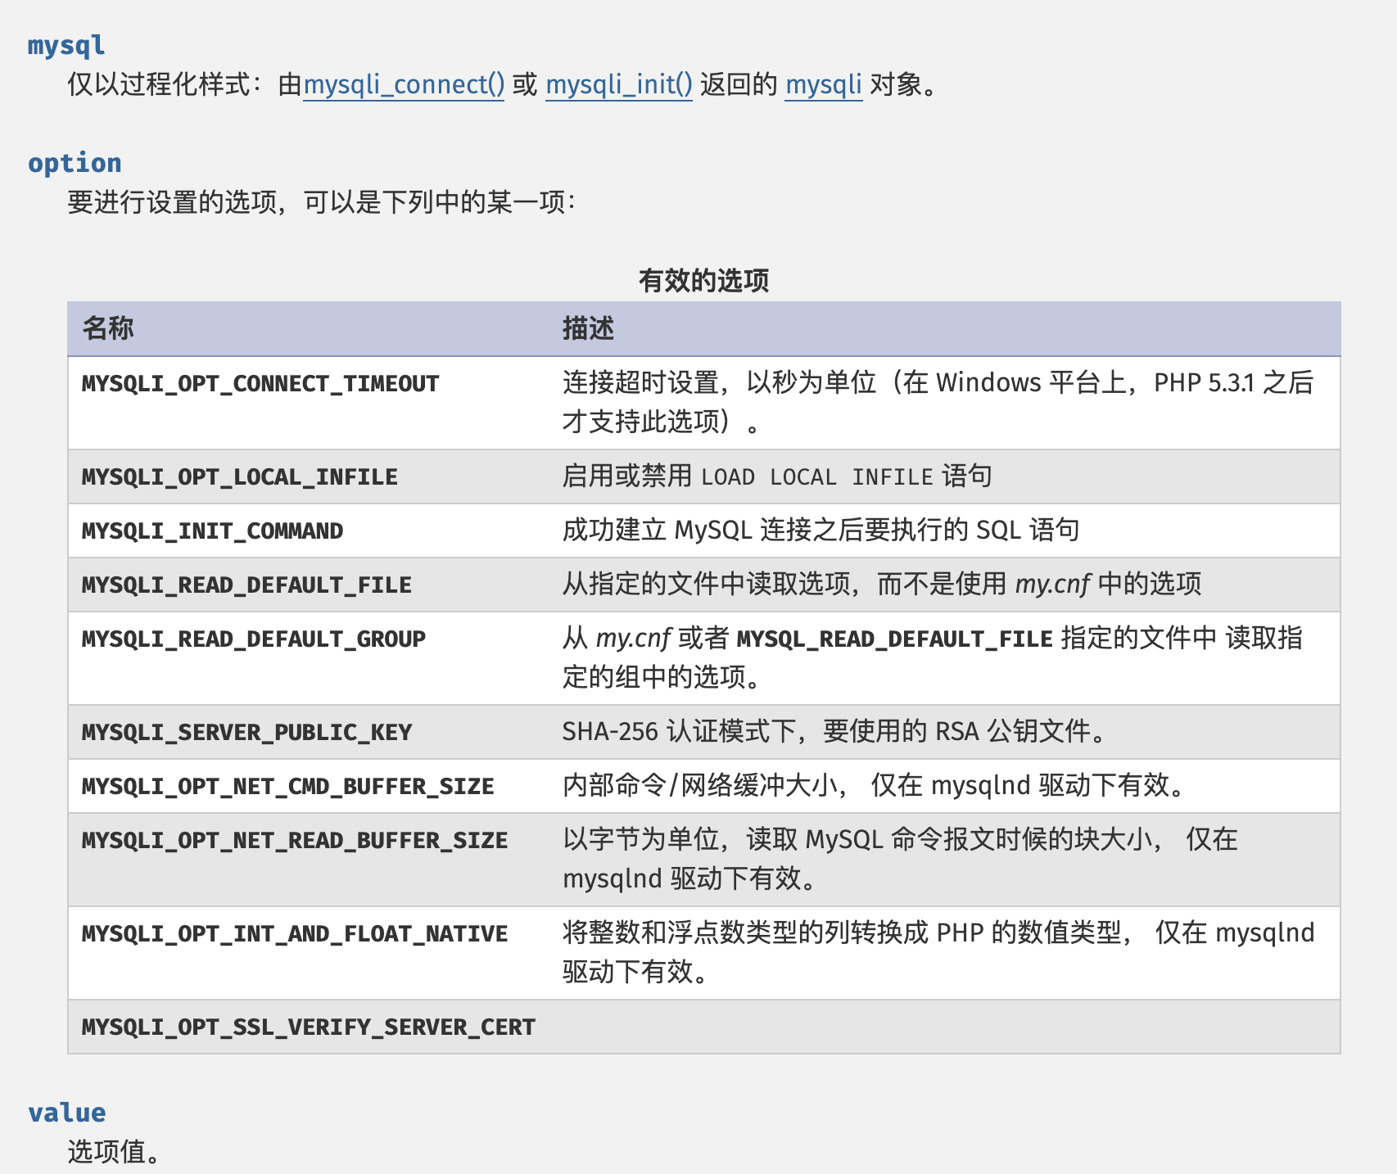Select the value parameter heading
1397x1174 pixels.
click(66, 1113)
